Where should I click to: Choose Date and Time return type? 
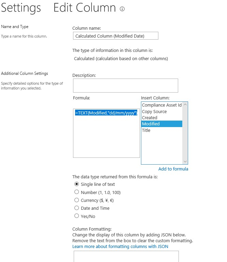(77, 208)
